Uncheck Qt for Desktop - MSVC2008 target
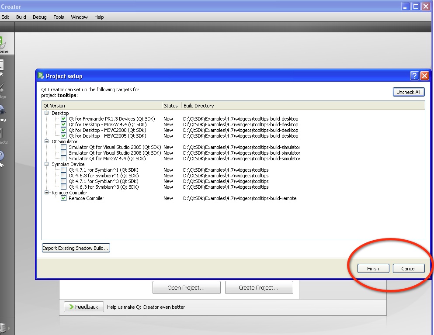 [64, 130]
